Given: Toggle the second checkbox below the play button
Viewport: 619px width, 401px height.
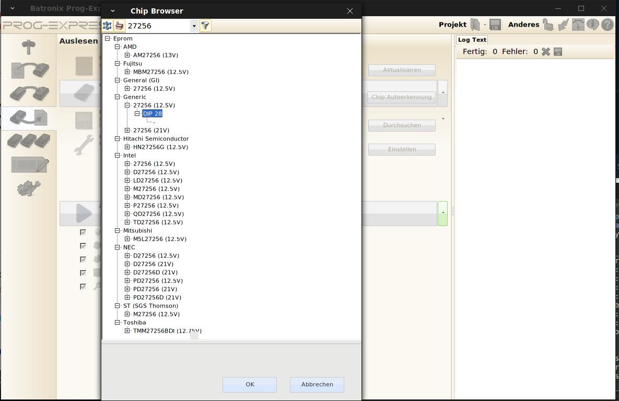Looking at the screenshot, I should pyautogui.click(x=83, y=246).
